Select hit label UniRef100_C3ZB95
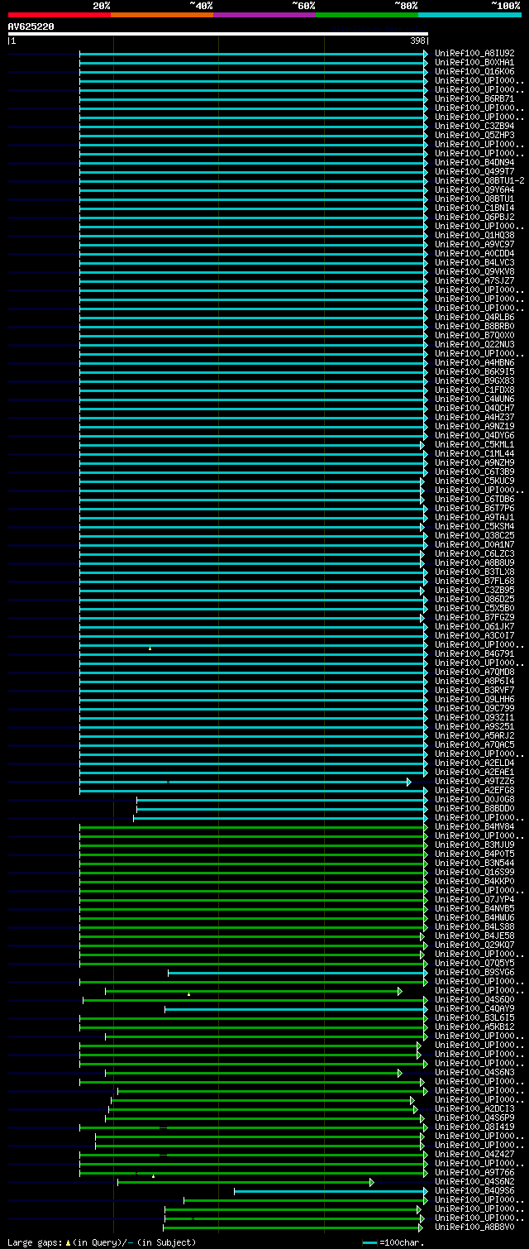This screenshot has height=1249, width=529. (474, 591)
